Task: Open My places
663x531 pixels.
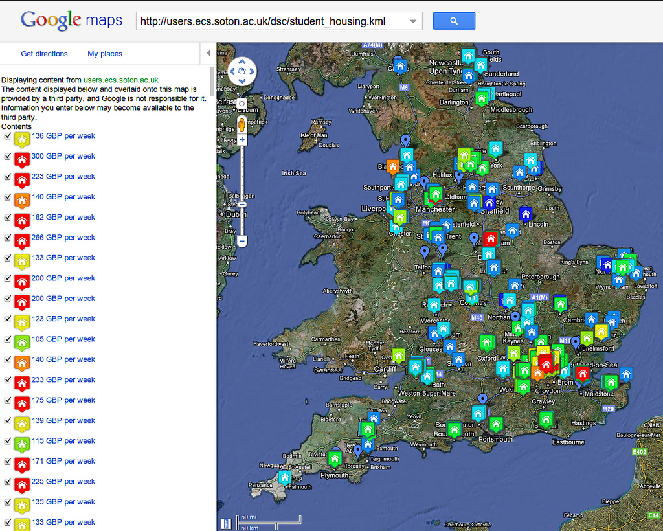Action: coord(105,54)
